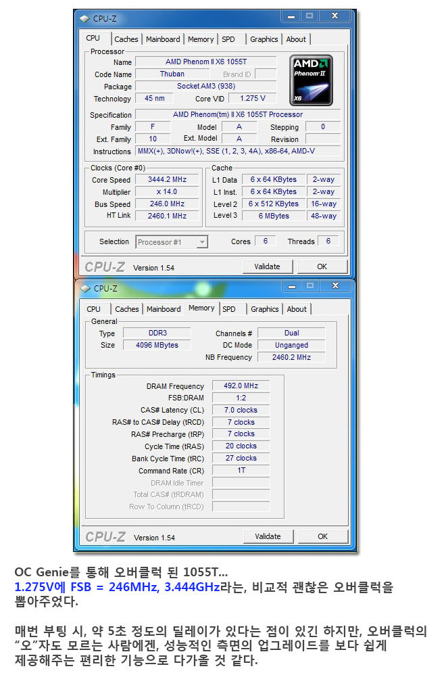446x675 pixels.
Task: Click memory Type value DDR3
Action: click(157, 333)
